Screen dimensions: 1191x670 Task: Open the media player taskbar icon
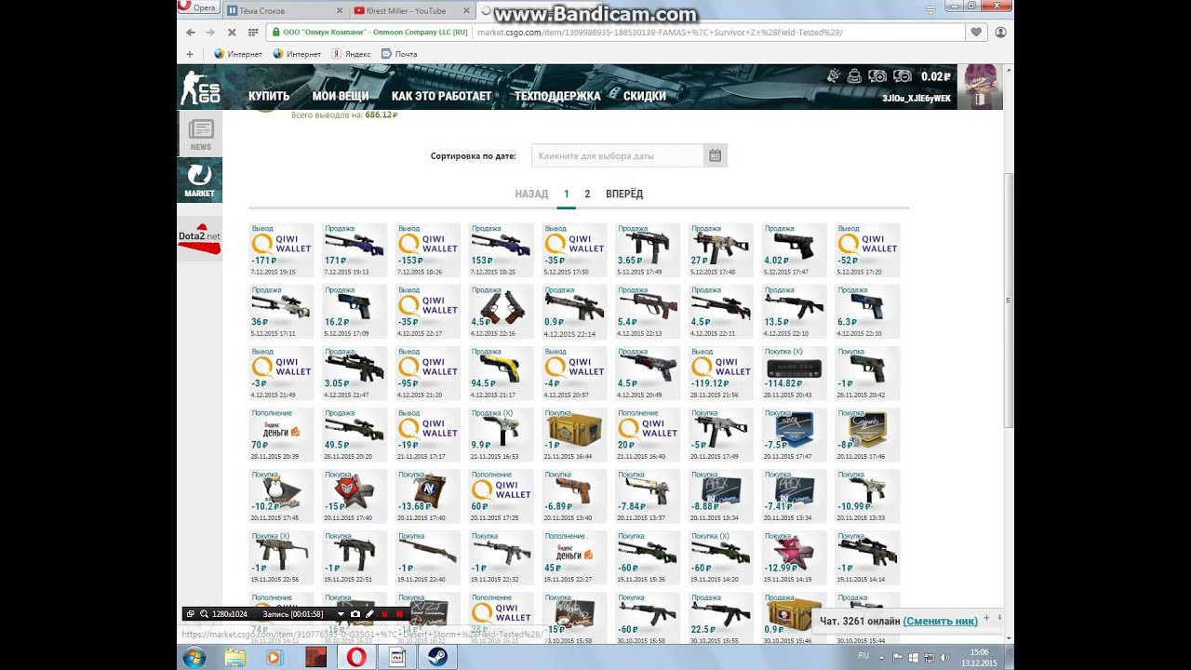click(274, 657)
